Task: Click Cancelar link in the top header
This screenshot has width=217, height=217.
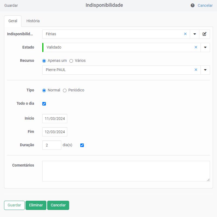Action: 205,5
